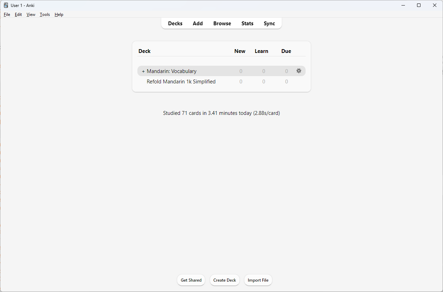Click the Learn column header
This screenshot has width=443, height=292.
(x=261, y=51)
